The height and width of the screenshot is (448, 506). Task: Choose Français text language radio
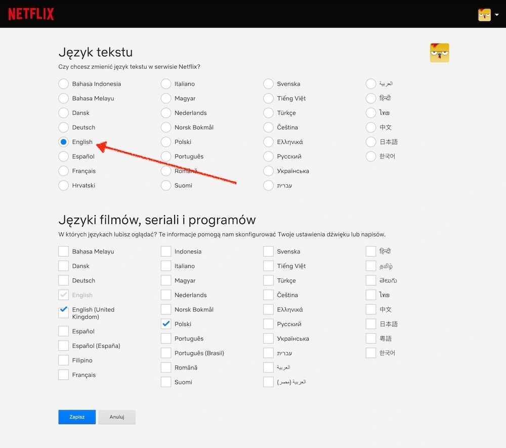point(64,171)
